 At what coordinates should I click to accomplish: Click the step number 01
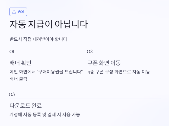pyautogui.click(x=12, y=51)
